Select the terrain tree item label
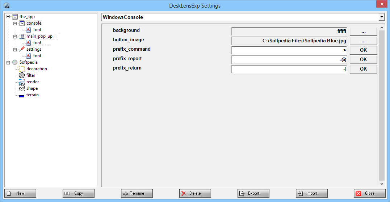The height and width of the screenshot is (202, 390). pos(32,95)
